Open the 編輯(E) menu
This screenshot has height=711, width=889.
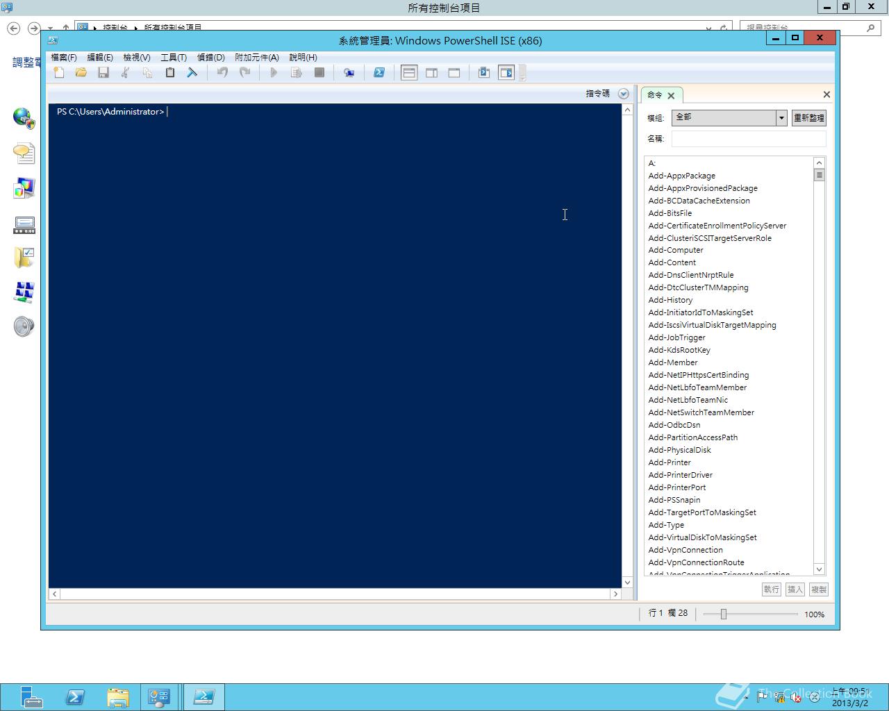coord(100,58)
